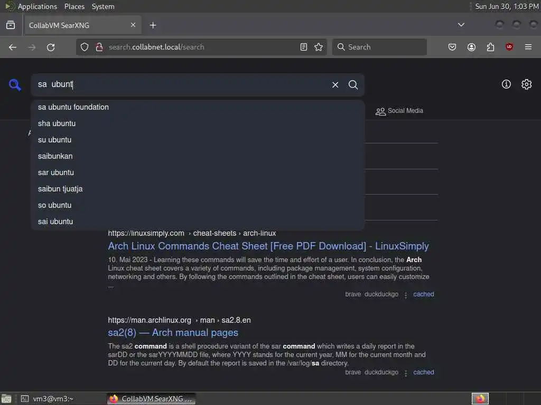
Task: Open more options dots for sa2(8) result
Action: (406, 373)
